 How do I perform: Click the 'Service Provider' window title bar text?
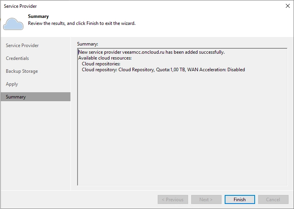(20, 6)
